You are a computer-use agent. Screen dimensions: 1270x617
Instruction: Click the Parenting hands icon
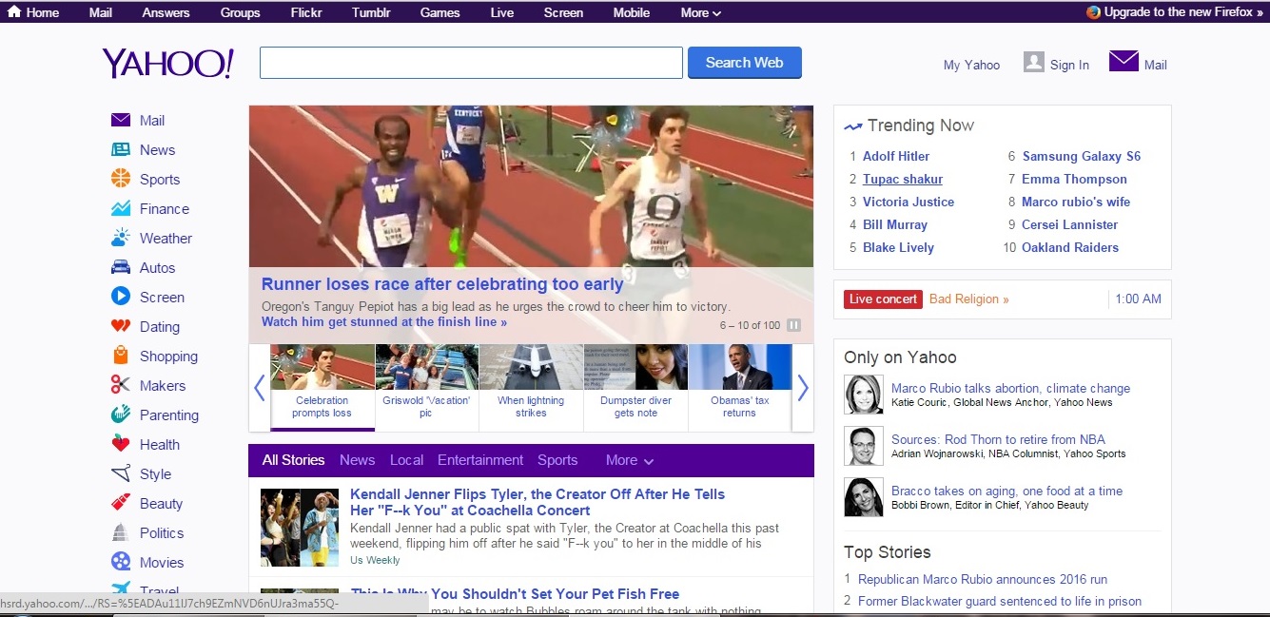[121, 415]
